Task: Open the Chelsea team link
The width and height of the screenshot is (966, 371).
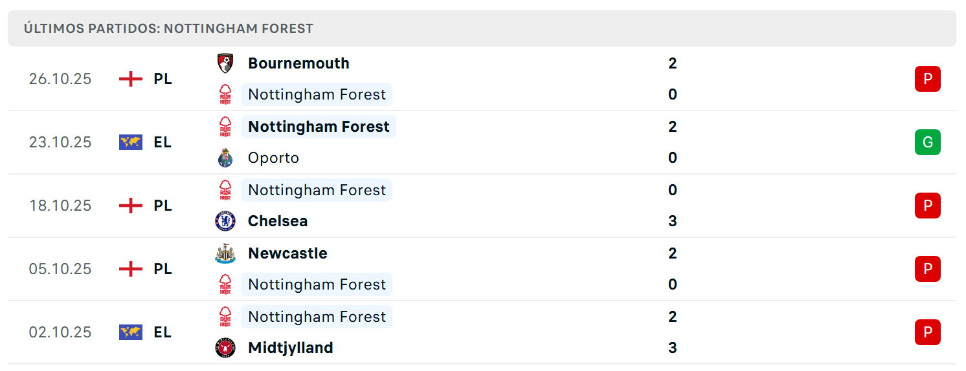Action: pyautogui.click(x=278, y=221)
